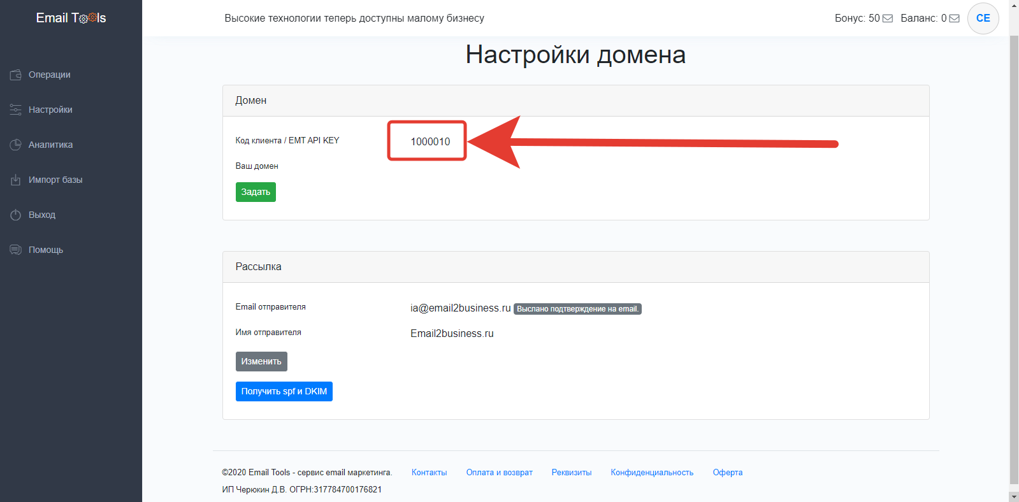Click the Operations wallet icon in sidebar
Screen dimensions: 1019x502
[x=16, y=75]
